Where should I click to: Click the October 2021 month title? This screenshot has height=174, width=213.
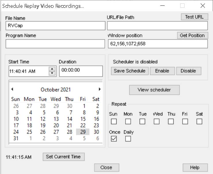tap(56, 89)
